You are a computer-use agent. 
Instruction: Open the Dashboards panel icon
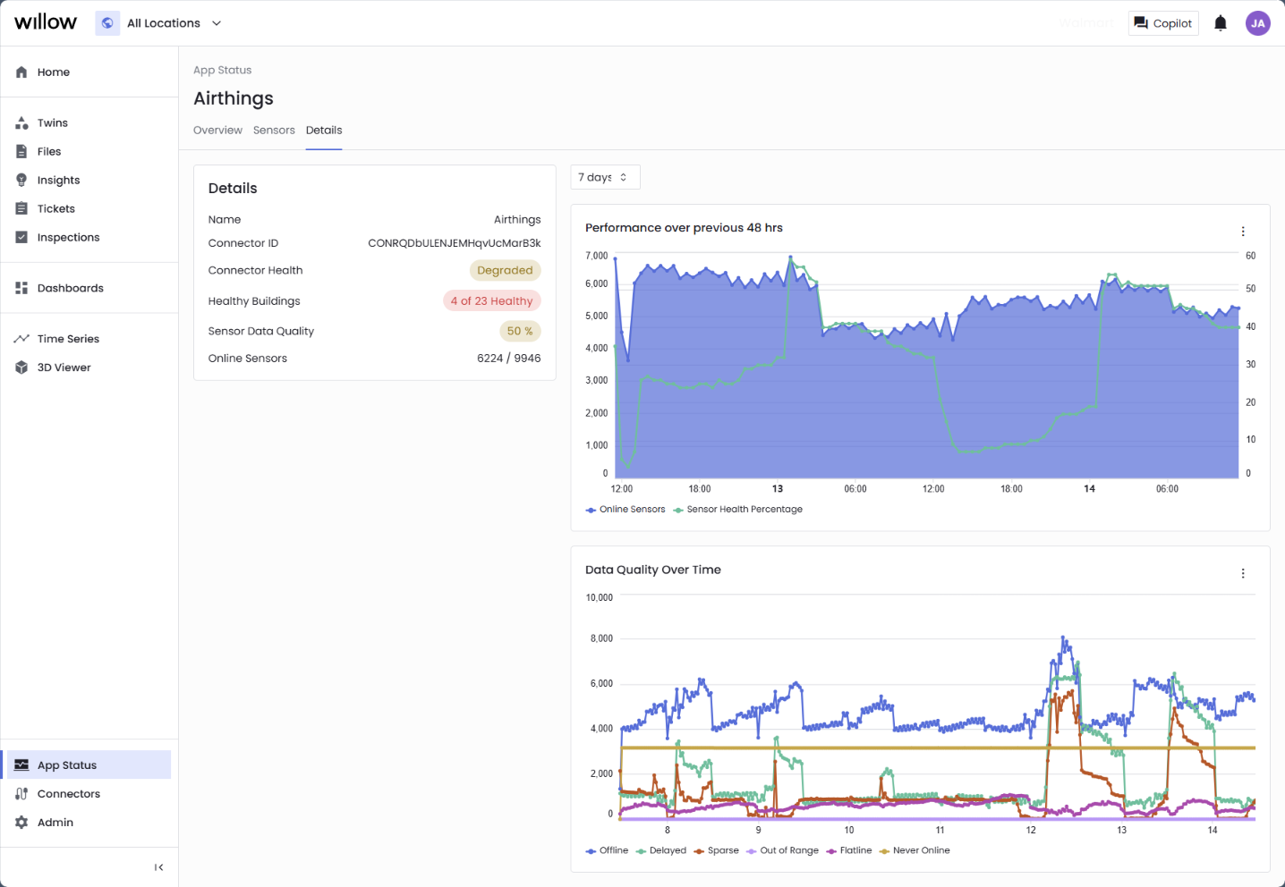(21, 287)
